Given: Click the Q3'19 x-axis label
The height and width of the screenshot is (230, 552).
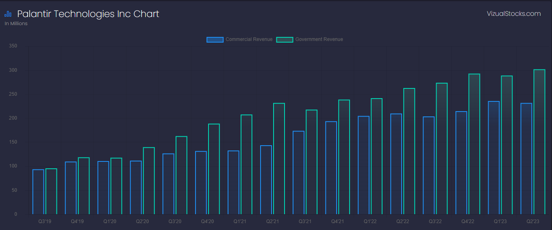Looking at the screenshot, I should (45, 221).
